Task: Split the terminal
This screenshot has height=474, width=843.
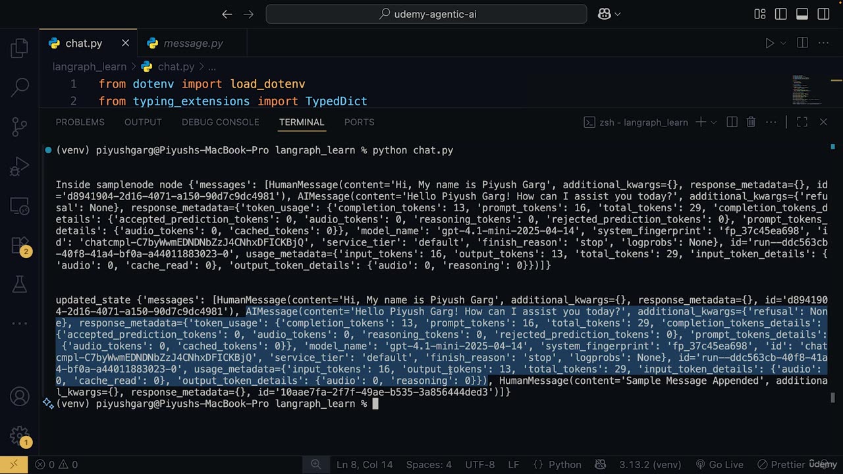Action: pyautogui.click(x=732, y=122)
